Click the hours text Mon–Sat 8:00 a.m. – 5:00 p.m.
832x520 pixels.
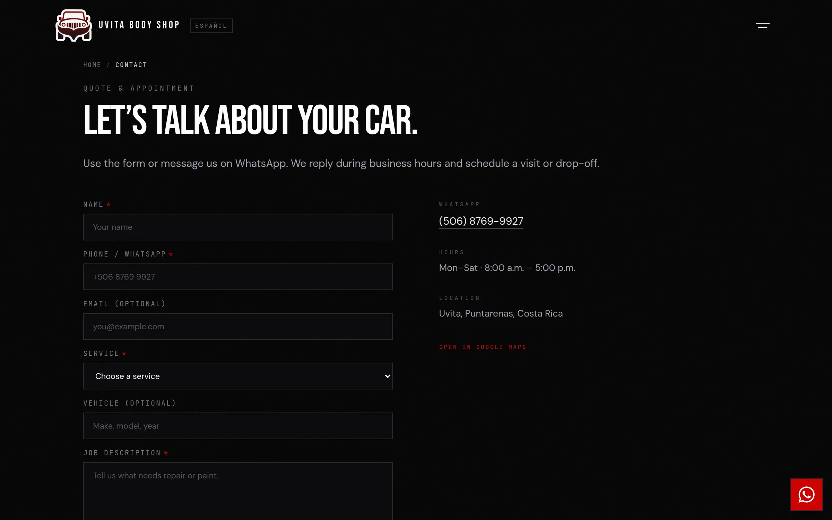[507, 268]
